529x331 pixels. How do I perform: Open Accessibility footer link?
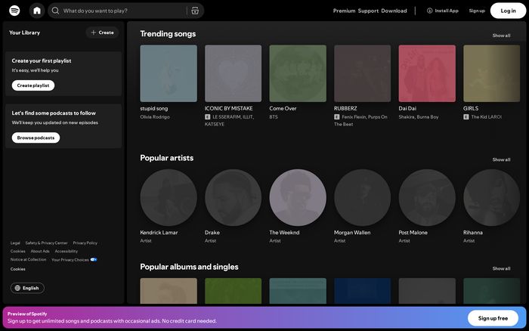point(67,251)
